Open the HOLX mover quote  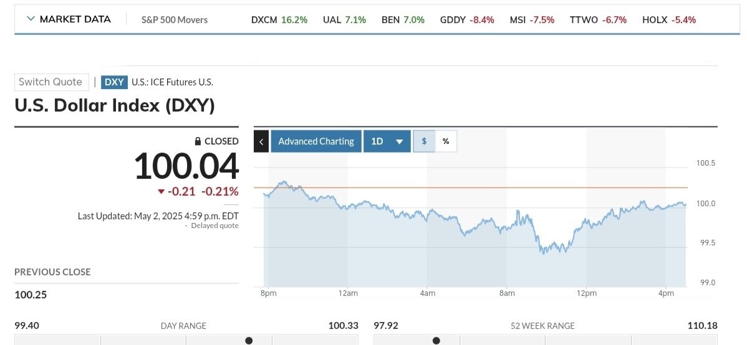click(x=669, y=20)
